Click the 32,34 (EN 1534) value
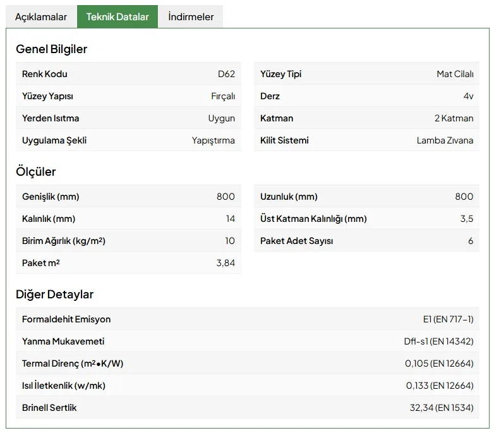The width and height of the screenshot is (494, 433). tap(442, 408)
